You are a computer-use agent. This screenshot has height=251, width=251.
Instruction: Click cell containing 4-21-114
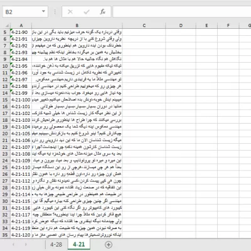coord(21,195)
